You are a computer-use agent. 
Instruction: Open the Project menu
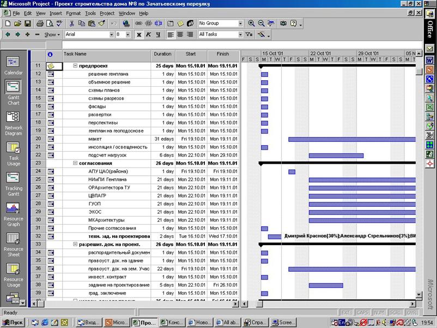(x=107, y=13)
